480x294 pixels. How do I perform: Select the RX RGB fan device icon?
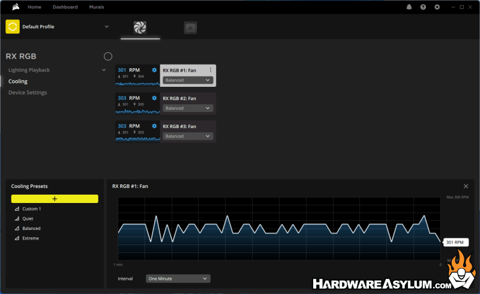click(140, 28)
